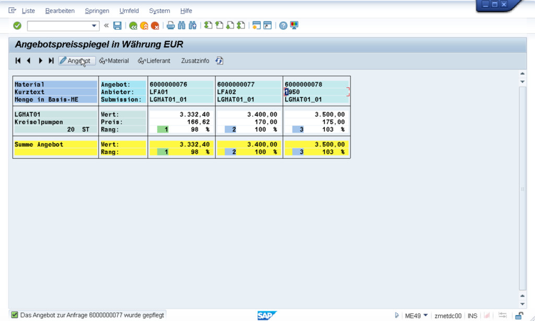
Task: Click bidder LFA01
Action: point(159,92)
